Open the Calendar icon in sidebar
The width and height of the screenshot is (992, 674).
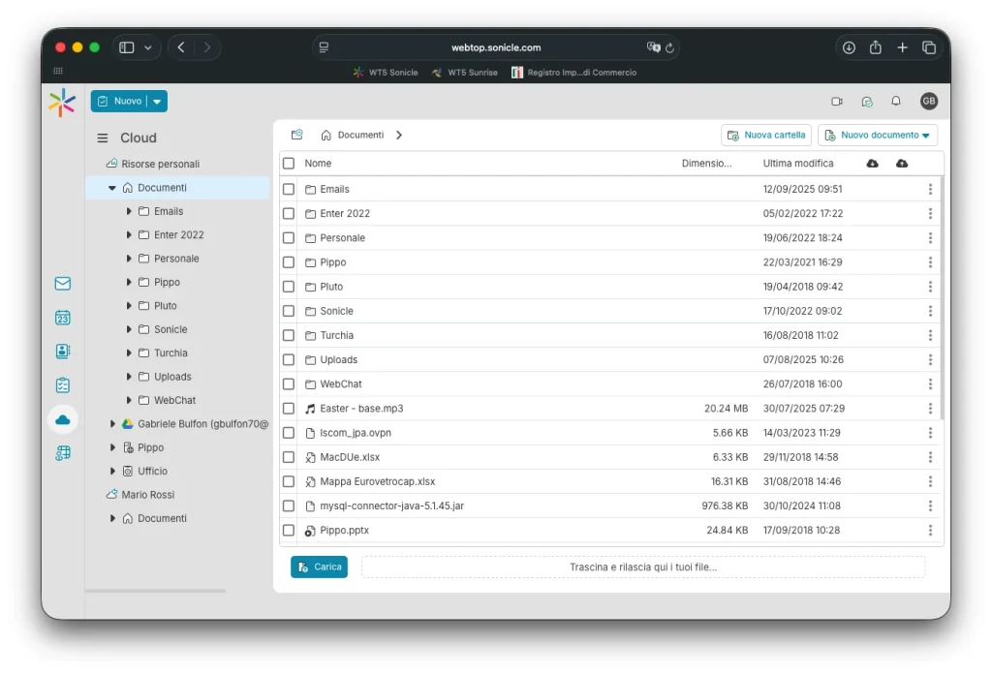63,318
